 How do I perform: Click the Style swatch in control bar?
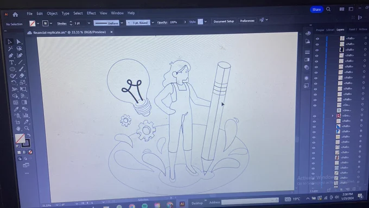[200, 22]
